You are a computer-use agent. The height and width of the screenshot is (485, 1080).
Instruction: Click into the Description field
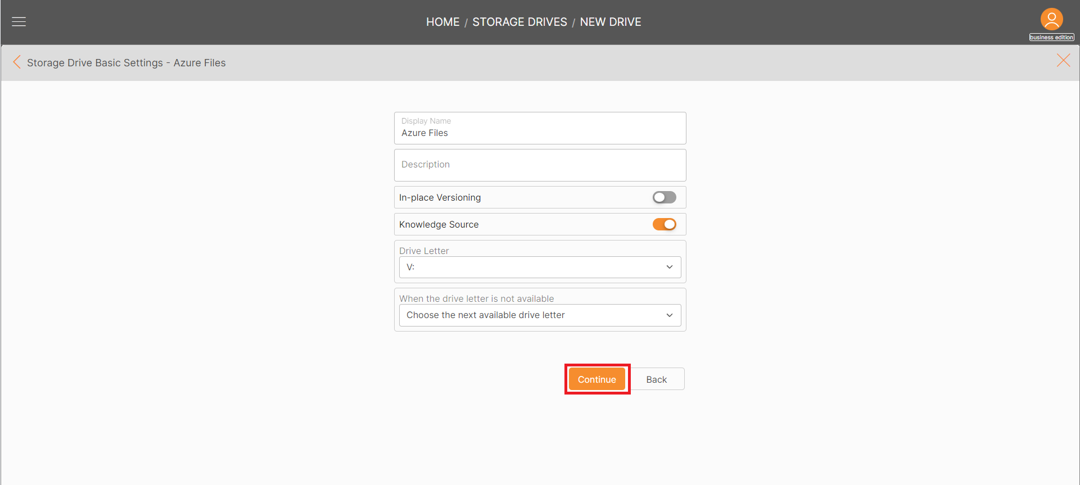click(x=540, y=165)
